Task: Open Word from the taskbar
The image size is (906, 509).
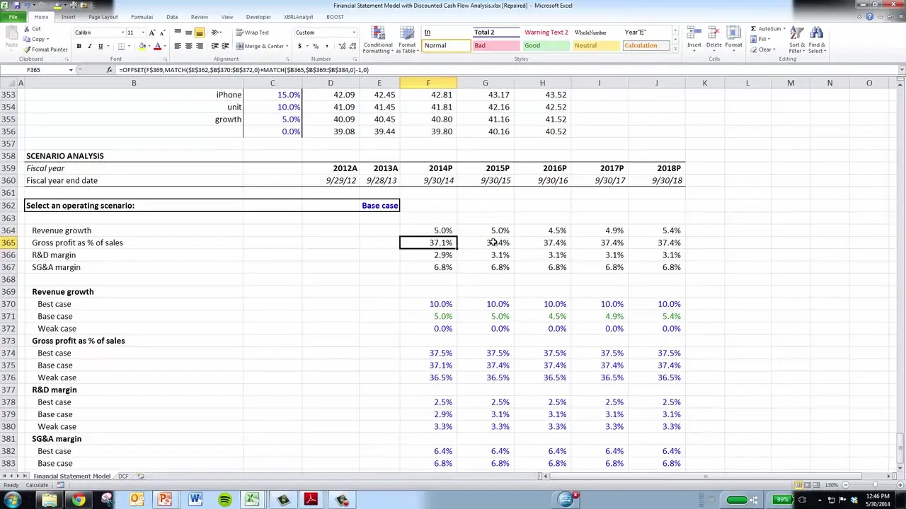Action: pos(195,500)
